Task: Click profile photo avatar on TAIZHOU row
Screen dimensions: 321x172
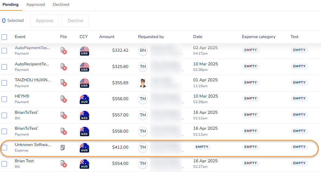Action: click(143, 83)
